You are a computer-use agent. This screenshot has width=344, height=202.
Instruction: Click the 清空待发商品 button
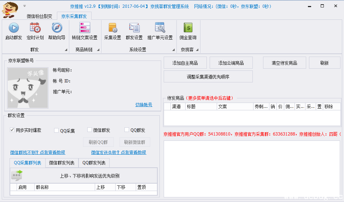(284, 63)
